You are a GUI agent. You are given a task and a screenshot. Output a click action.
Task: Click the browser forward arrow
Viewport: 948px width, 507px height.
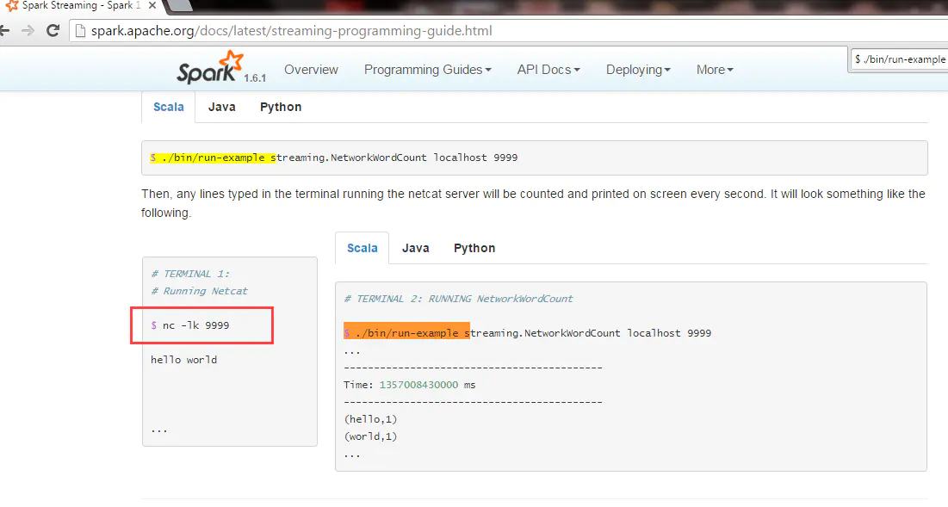coord(28,31)
